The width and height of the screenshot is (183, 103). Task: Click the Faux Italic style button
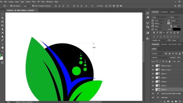(x=157, y=33)
